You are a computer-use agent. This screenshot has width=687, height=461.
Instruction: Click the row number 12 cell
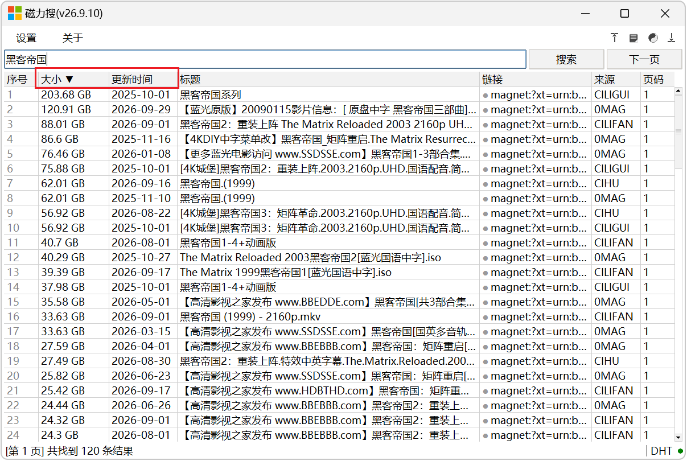coord(13,257)
